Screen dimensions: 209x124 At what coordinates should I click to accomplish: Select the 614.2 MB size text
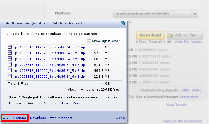tap(102, 65)
